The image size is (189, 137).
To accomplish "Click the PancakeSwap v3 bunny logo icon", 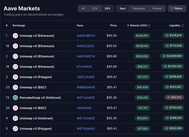I will pos(15,98).
